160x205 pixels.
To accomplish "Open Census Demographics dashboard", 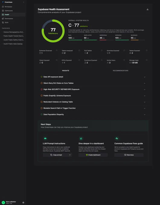I will 14,32.
